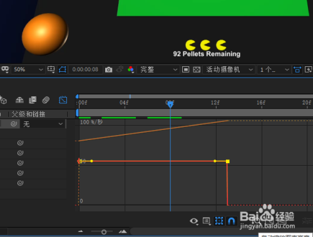The height and width of the screenshot is (237, 313).
Task: Click the pick whip beside 无 dropdown
Action: click(x=14, y=124)
